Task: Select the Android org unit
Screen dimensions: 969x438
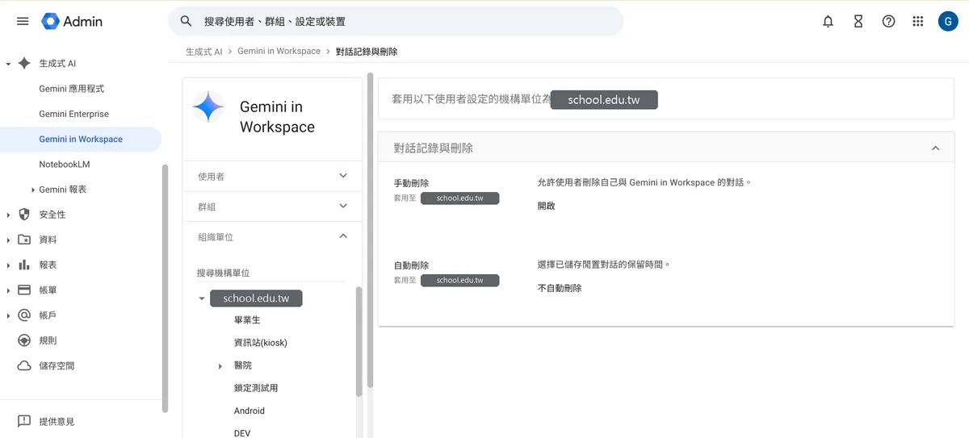Action: [250, 411]
